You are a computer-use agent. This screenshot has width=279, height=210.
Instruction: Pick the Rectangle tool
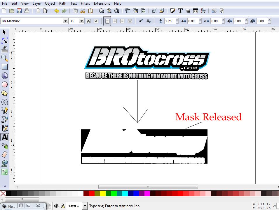click(4, 67)
